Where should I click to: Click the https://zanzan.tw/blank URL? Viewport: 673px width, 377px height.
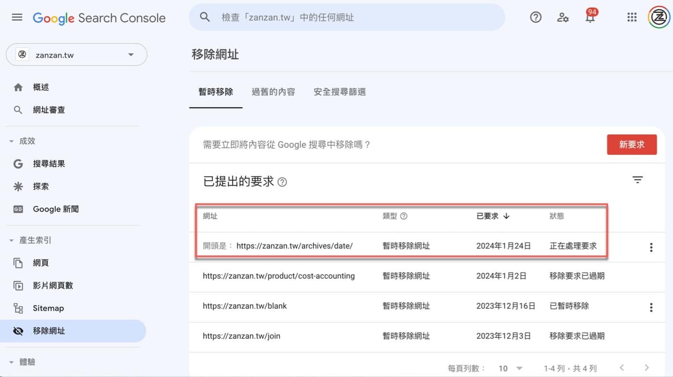coord(245,306)
